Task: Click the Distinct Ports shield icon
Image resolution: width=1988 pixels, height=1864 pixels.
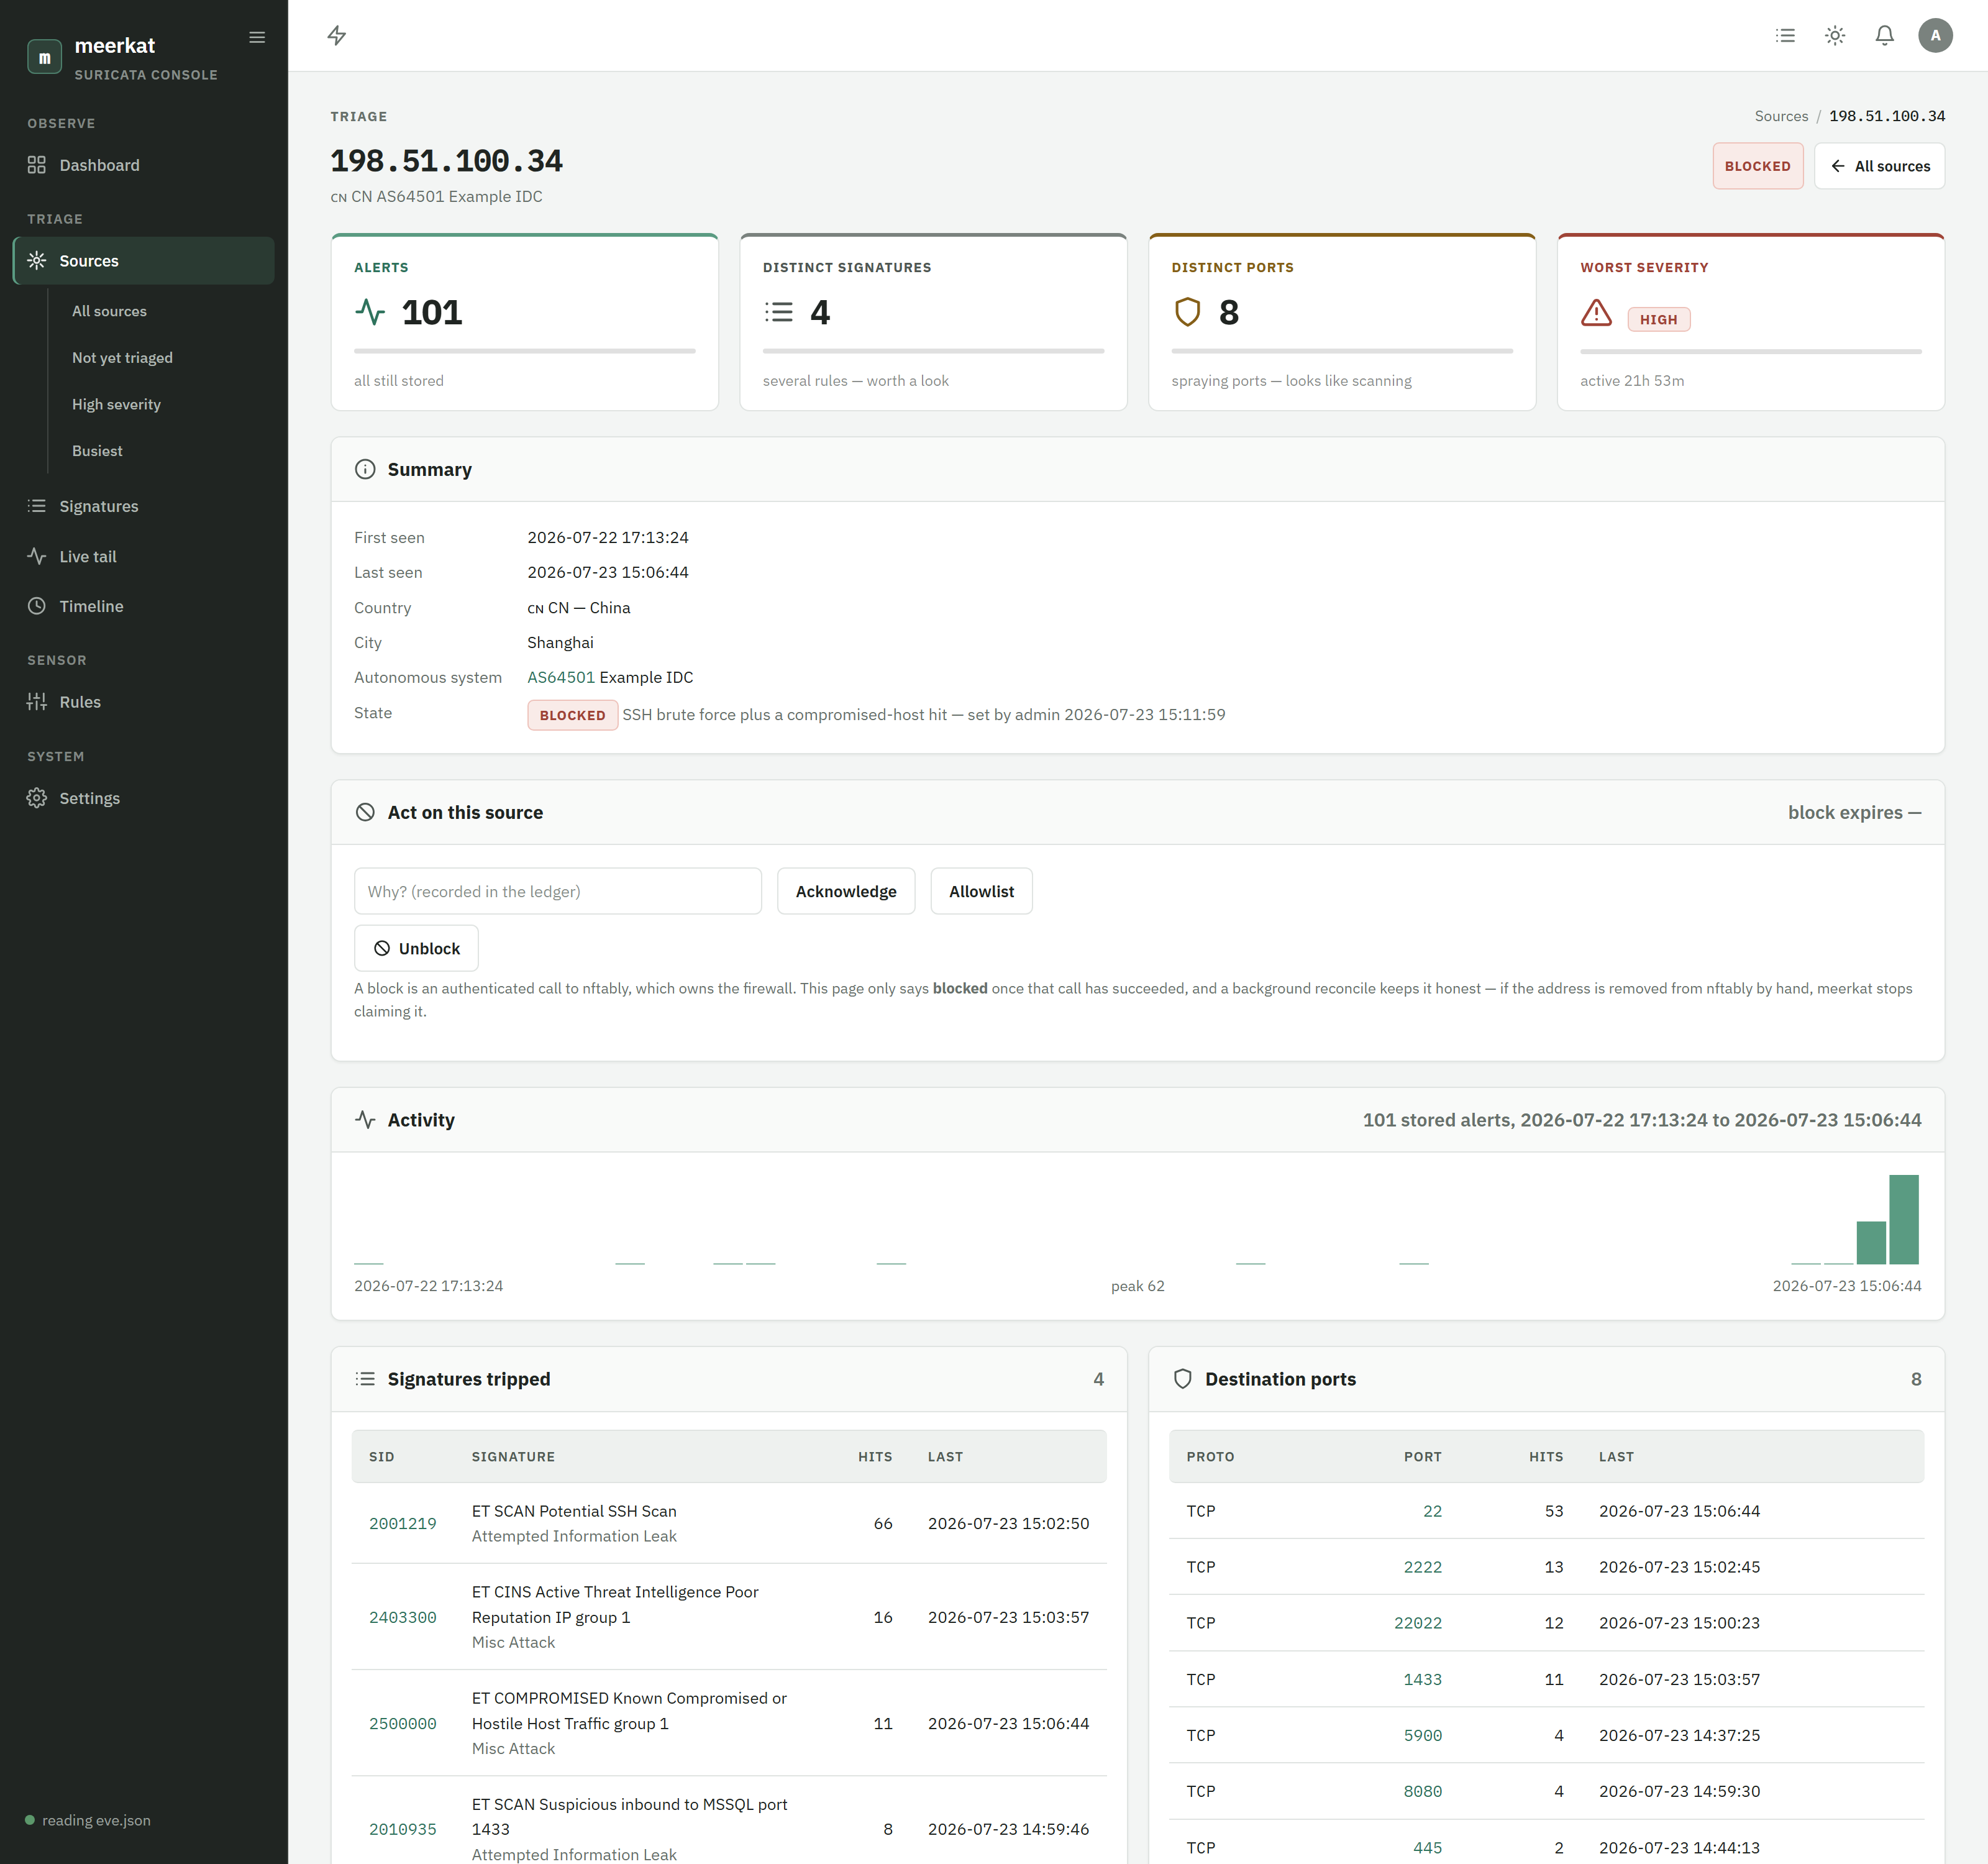Action: (1187, 312)
